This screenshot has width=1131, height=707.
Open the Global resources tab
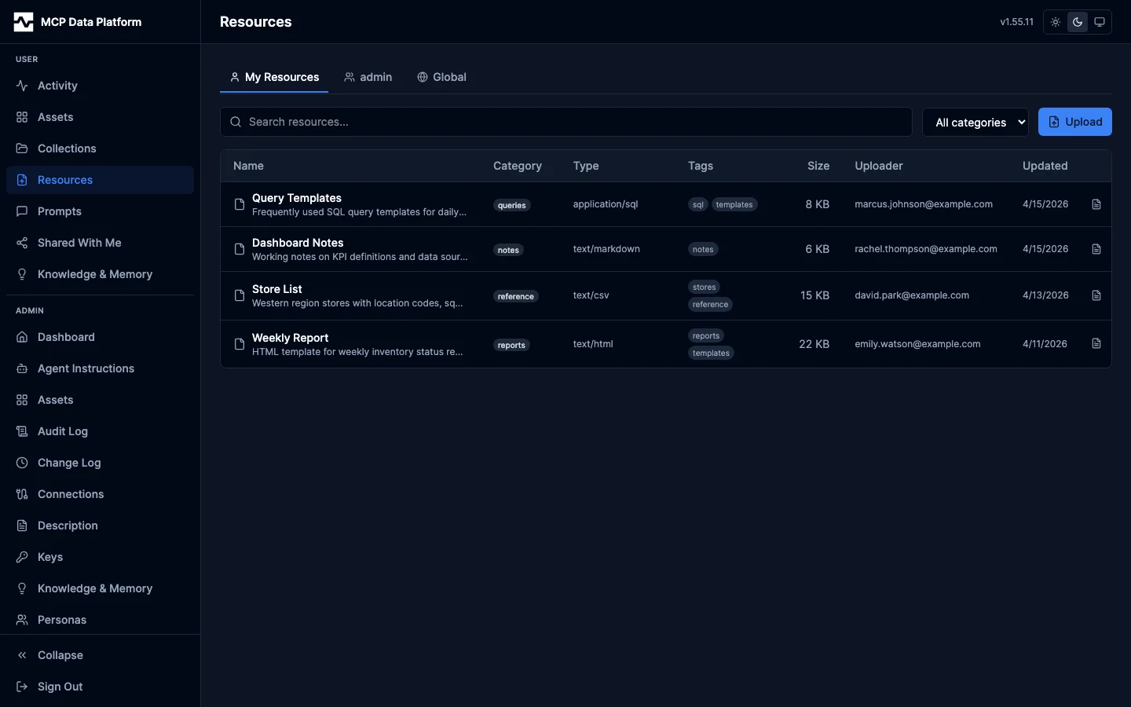(x=441, y=77)
